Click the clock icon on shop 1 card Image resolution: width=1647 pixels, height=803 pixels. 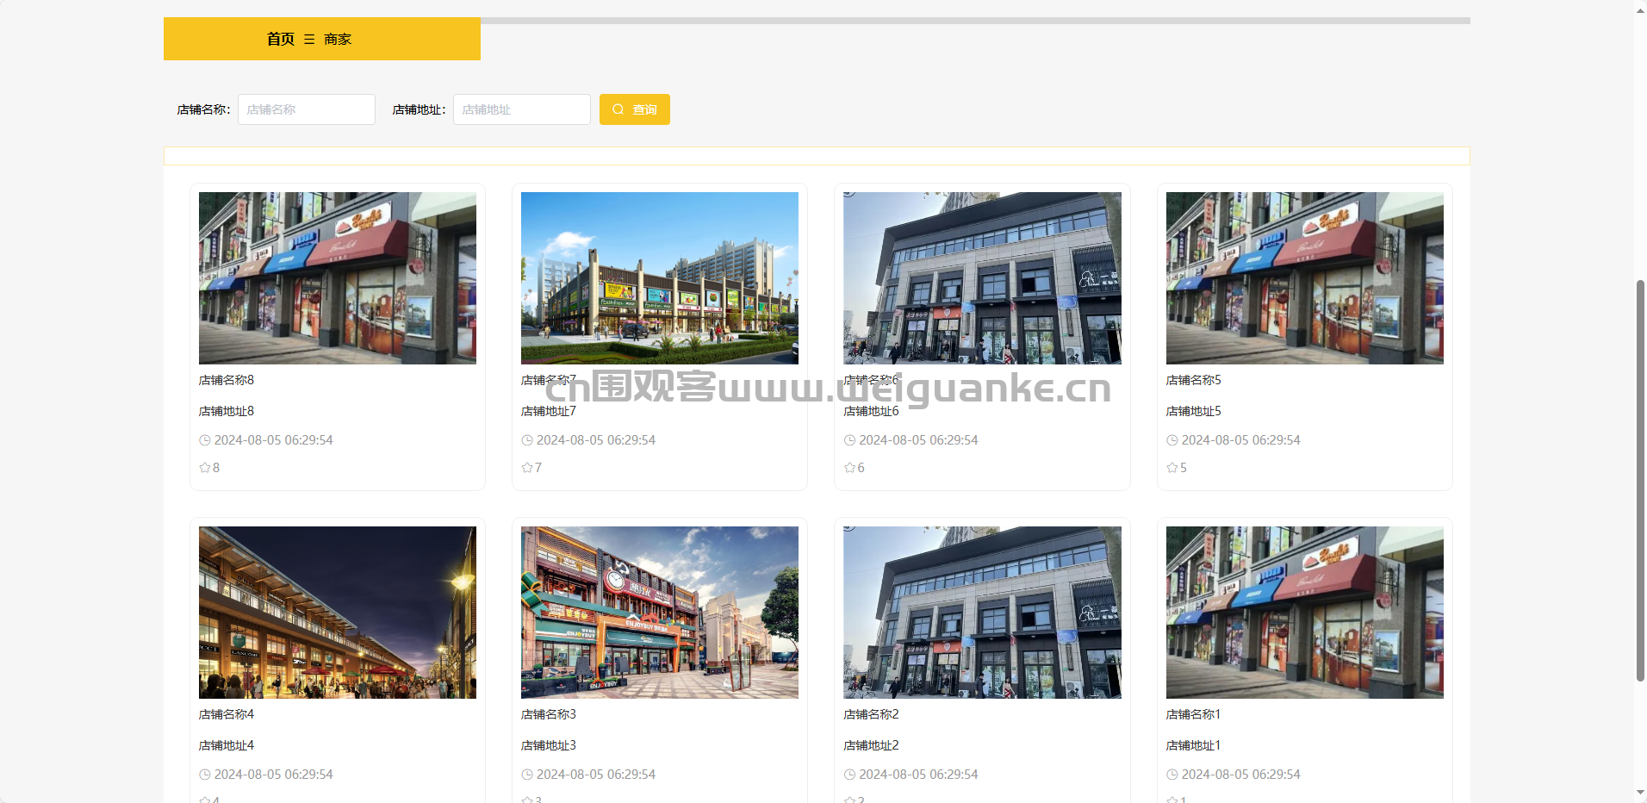1172,775
